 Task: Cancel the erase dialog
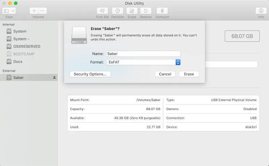tap(165, 74)
